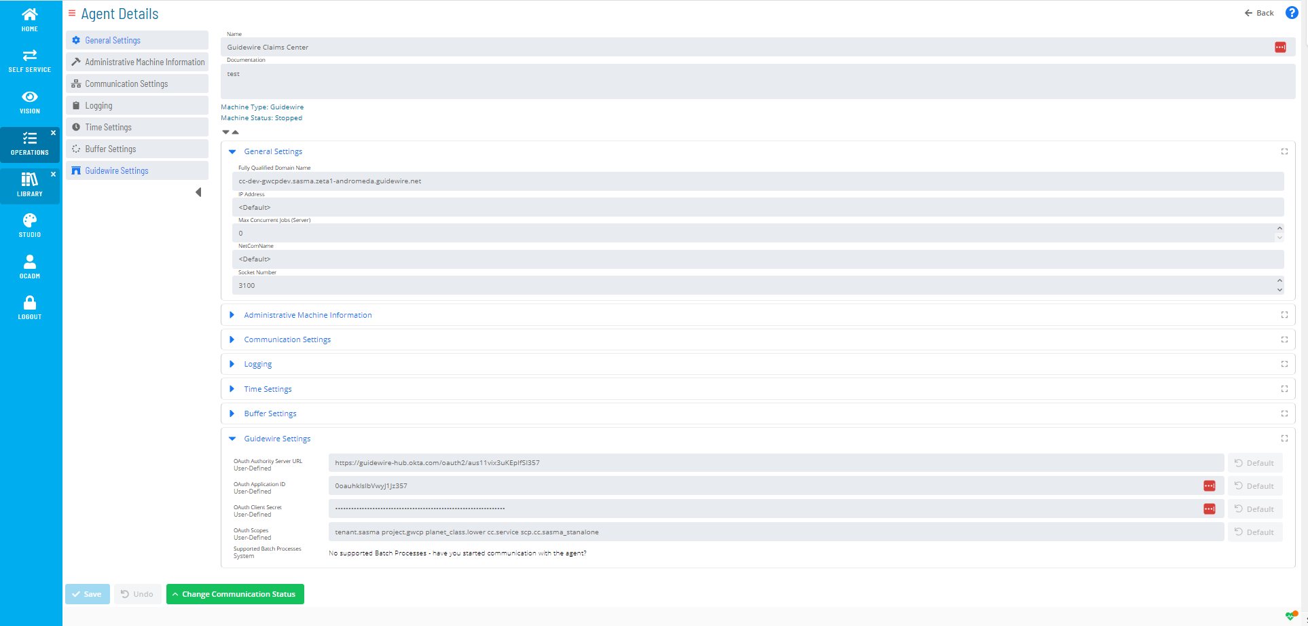The height and width of the screenshot is (626, 1308).
Task: Reset OAuth Application ID to Default
Action: pos(1255,486)
